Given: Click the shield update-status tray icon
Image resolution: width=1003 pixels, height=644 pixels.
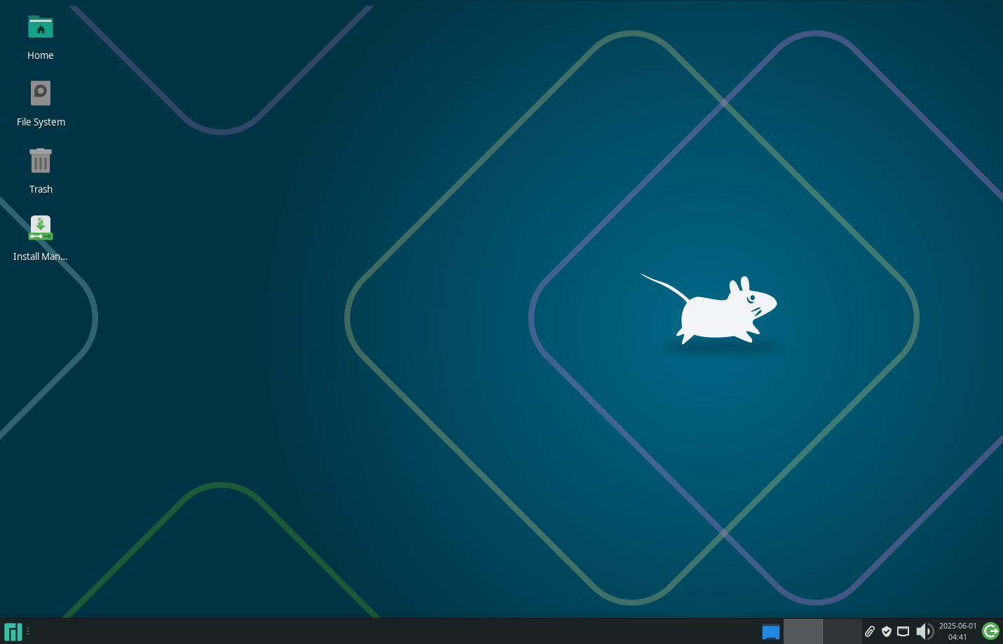Looking at the screenshot, I should coord(887,631).
